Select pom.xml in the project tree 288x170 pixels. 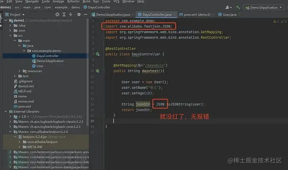[x=23, y=106]
